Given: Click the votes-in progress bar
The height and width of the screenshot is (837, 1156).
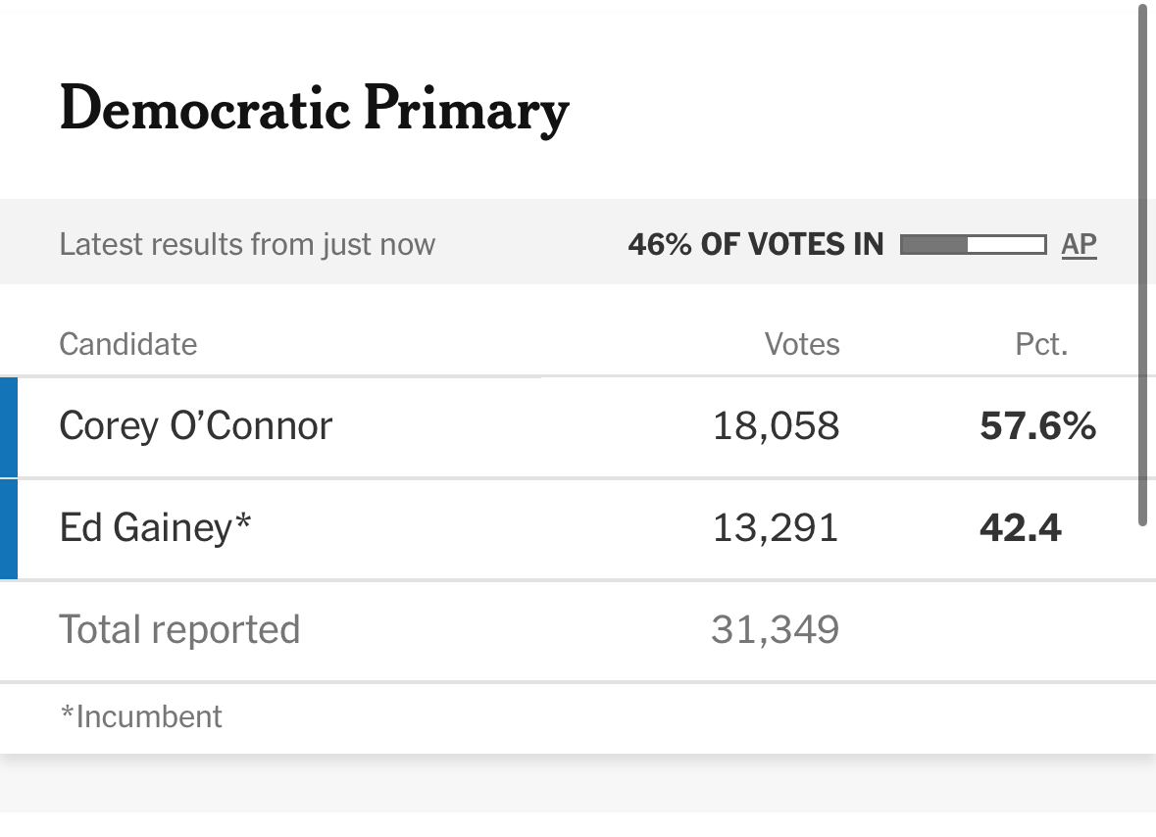Looking at the screenshot, I should pos(972,244).
